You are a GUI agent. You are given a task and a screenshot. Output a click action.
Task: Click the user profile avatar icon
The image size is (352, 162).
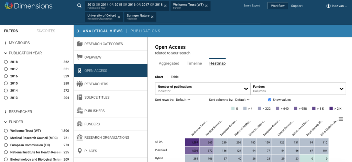click(328, 6)
